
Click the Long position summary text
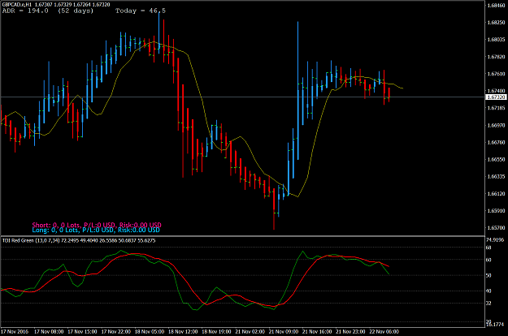point(96,230)
